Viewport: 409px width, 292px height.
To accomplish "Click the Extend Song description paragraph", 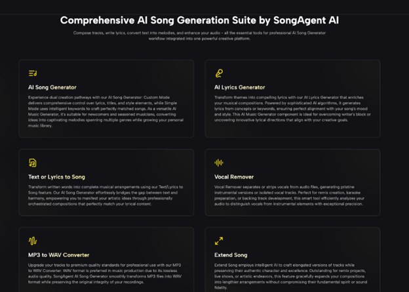I will [291, 276].
